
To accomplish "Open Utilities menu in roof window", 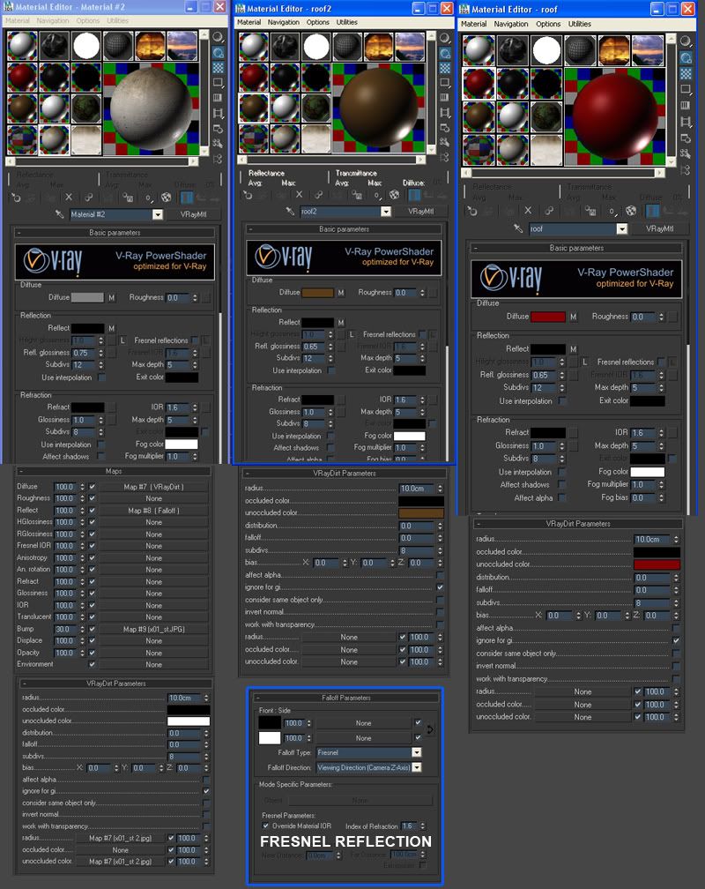I will (x=579, y=24).
